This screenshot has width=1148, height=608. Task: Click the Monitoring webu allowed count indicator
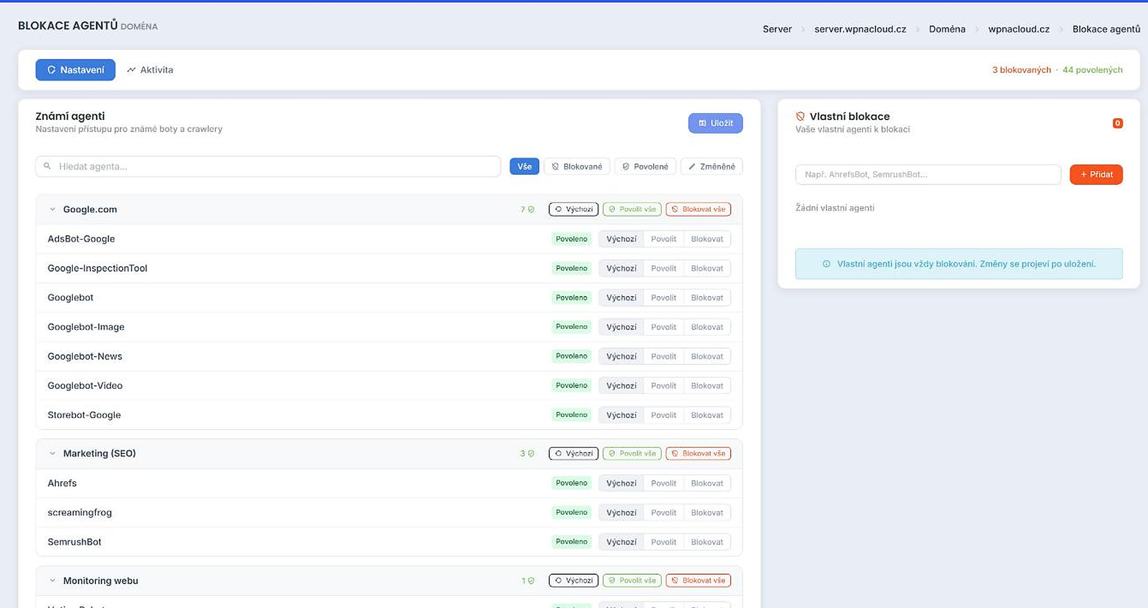pyautogui.click(x=528, y=580)
